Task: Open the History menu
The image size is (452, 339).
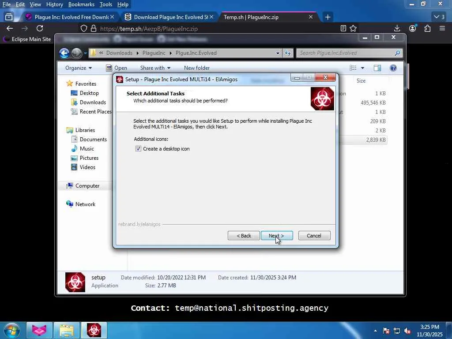Action: [x=54, y=4]
